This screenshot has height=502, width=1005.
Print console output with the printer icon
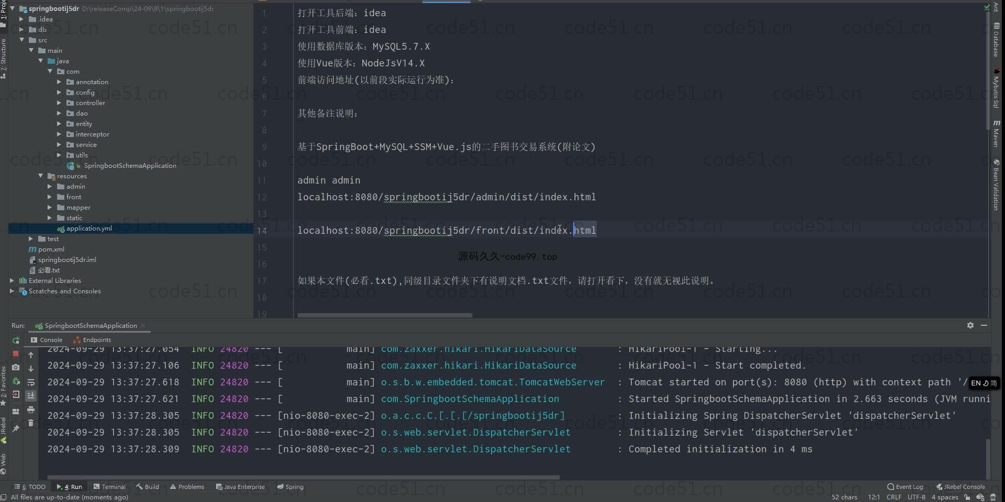31,409
